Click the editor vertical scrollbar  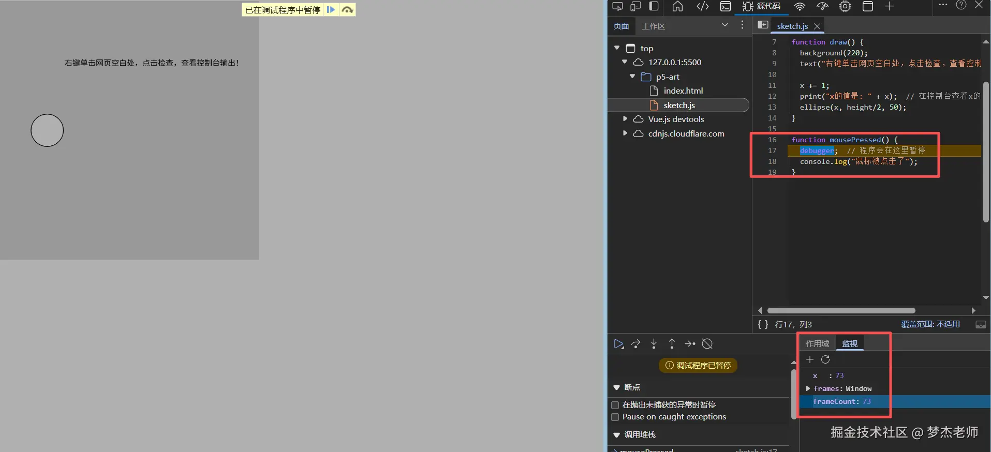click(x=986, y=152)
